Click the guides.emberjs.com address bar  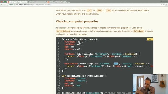pyautogui.click(x=85, y=5)
